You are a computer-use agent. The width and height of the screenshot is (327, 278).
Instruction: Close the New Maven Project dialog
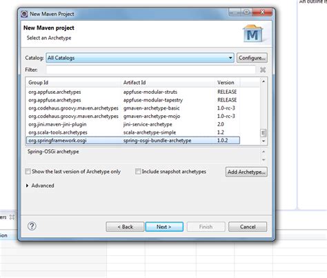click(x=262, y=12)
